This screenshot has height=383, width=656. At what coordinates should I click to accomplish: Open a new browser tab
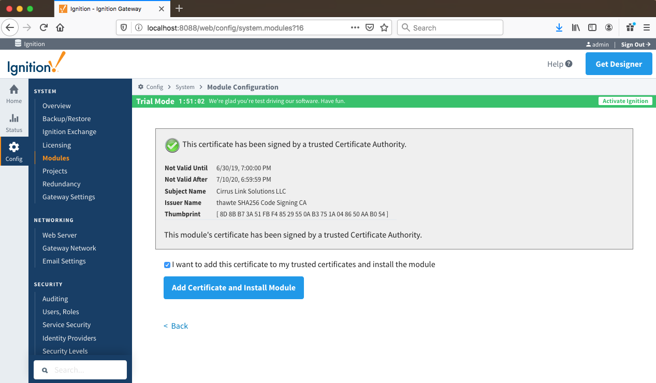(179, 8)
